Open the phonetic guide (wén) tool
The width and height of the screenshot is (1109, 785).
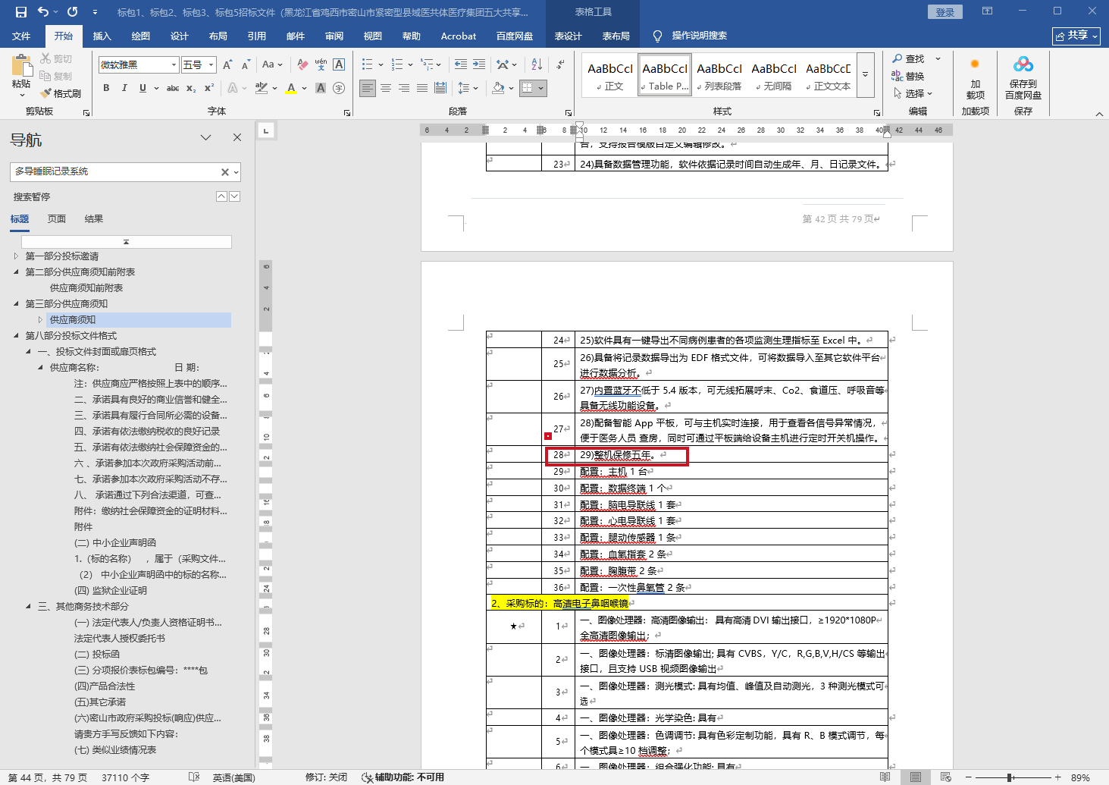321,65
